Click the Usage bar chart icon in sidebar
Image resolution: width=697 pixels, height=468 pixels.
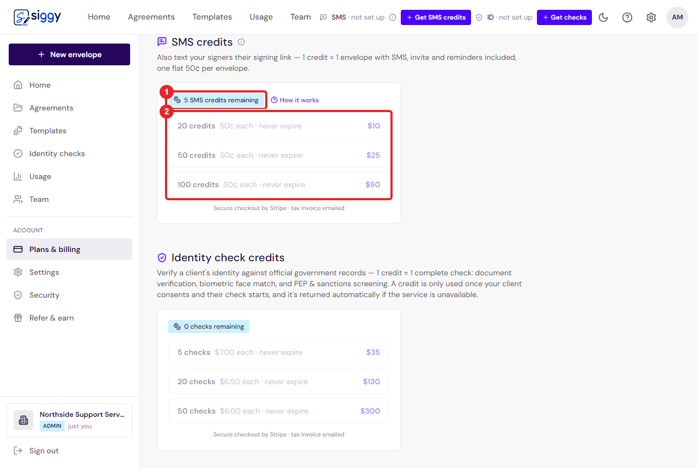click(18, 176)
